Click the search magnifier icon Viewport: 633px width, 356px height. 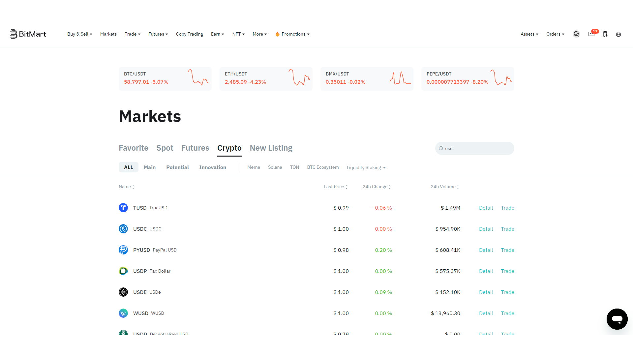[441, 148]
